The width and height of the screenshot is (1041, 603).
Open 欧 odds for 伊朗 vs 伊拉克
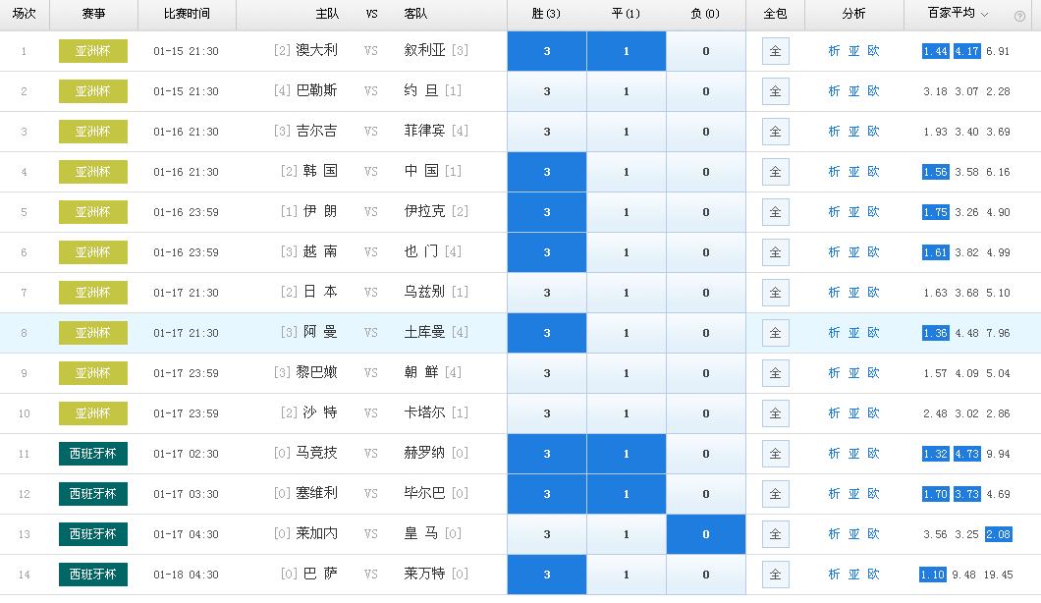tap(874, 212)
